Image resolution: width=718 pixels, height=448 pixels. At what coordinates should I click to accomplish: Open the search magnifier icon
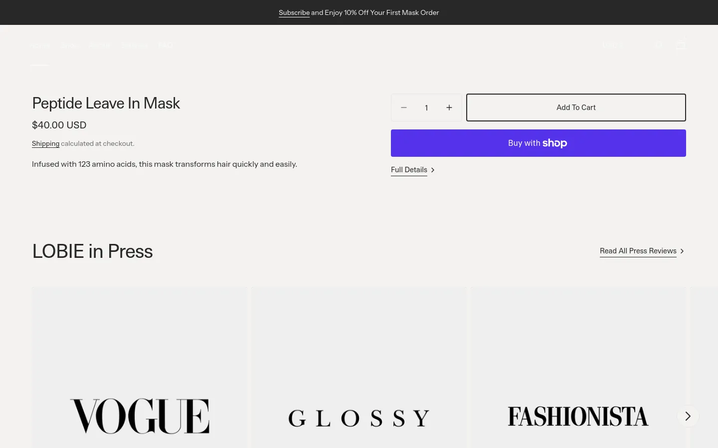pos(659,45)
